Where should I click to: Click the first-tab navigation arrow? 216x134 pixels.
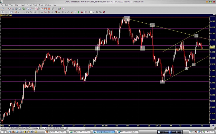pos(1,128)
